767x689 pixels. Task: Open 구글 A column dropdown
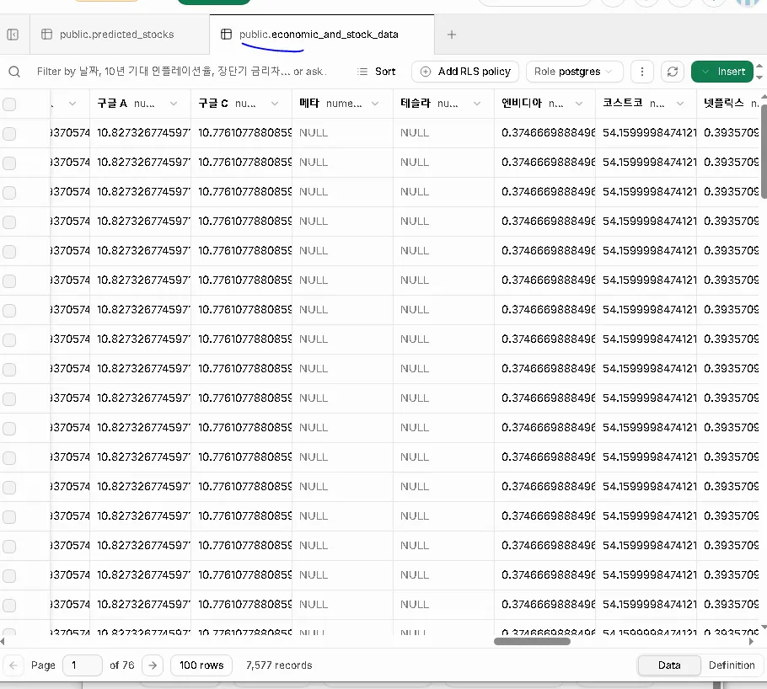point(174,104)
